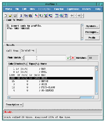Select the FIND-CLASS row in results

(51, 87)
